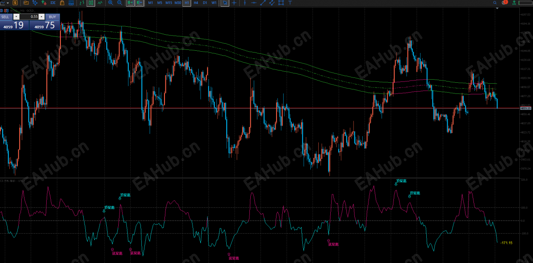Zoom in on the chart
The image size is (533, 263).
pyautogui.click(x=111, y=3)
